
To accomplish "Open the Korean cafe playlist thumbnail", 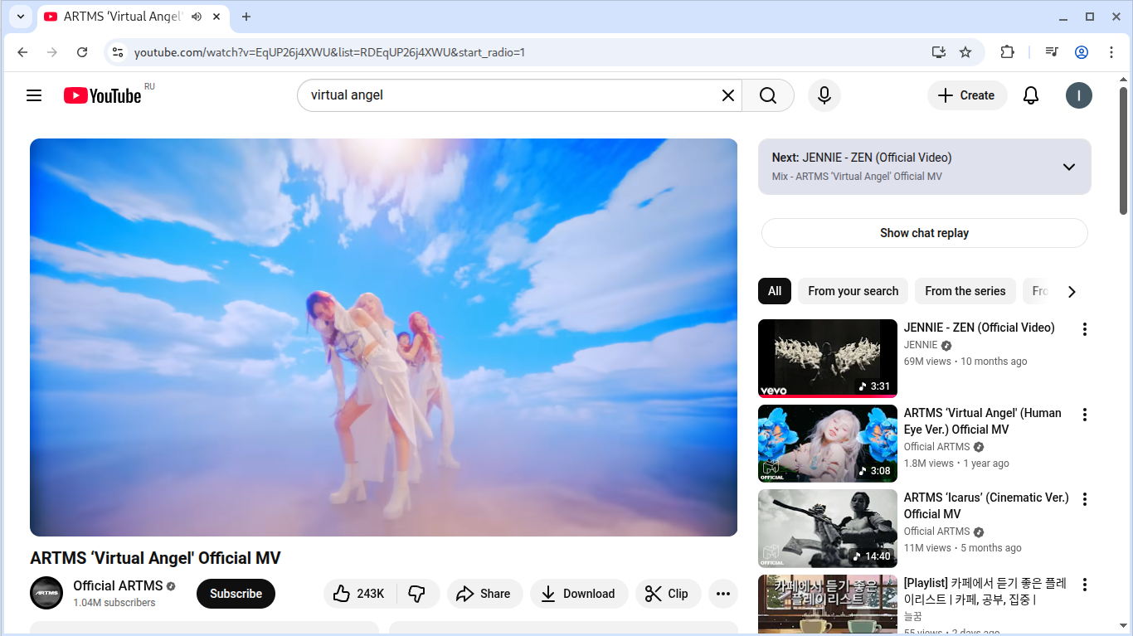I will coord(828,604).
